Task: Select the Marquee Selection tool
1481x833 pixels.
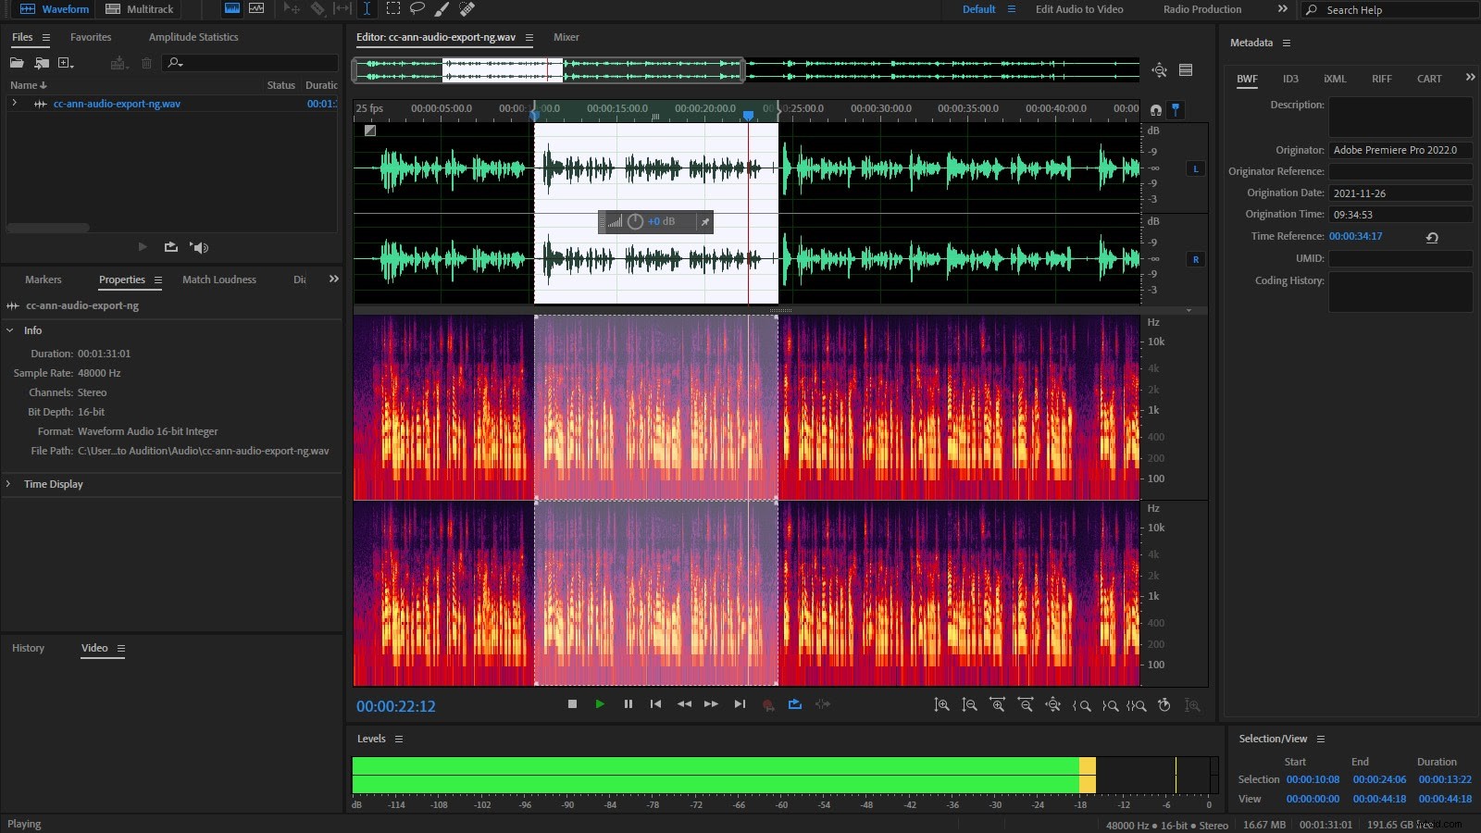Action: (393, 9)
